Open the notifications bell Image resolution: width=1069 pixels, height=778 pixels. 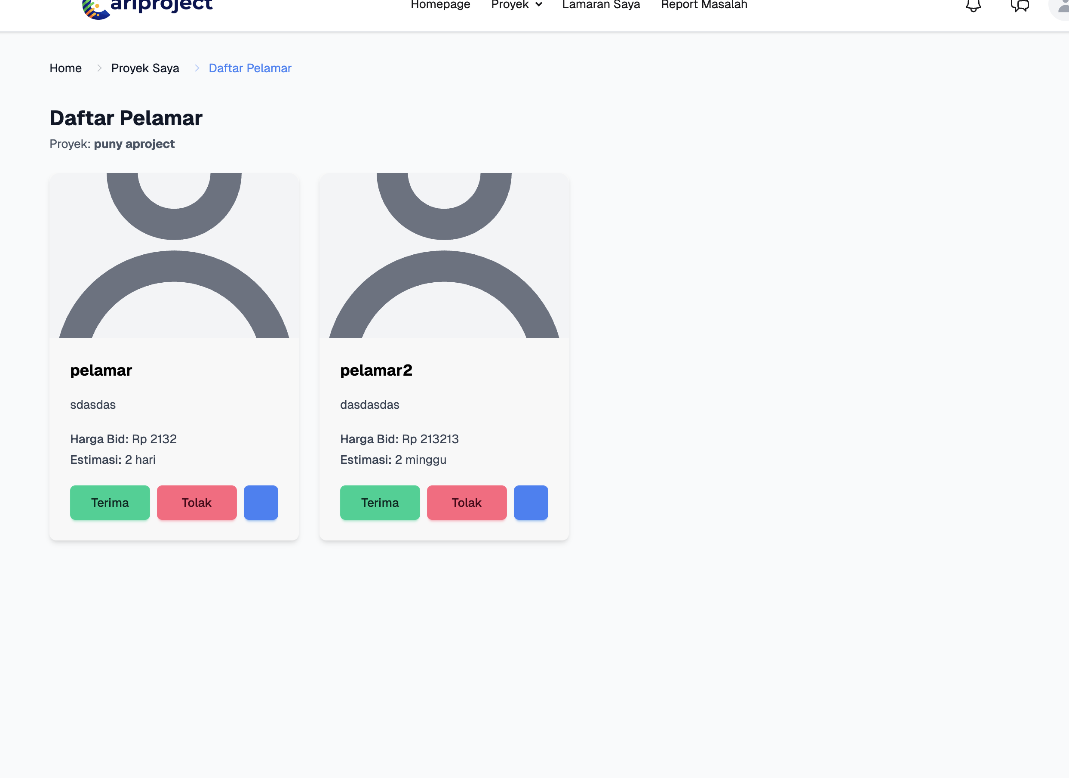[973, 6]
